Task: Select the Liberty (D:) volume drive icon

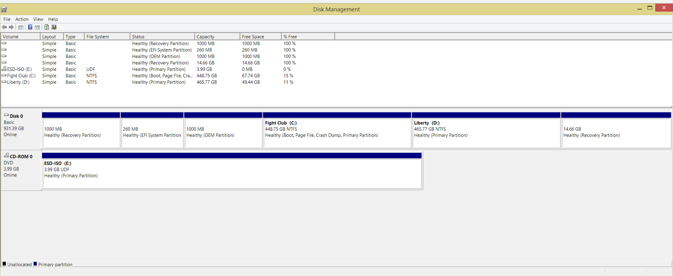Action: point(4,82)
